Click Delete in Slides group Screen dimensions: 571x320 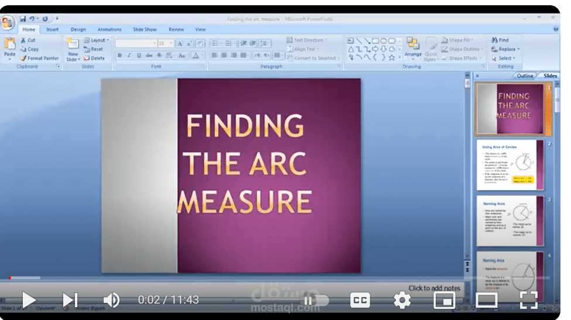94,58
